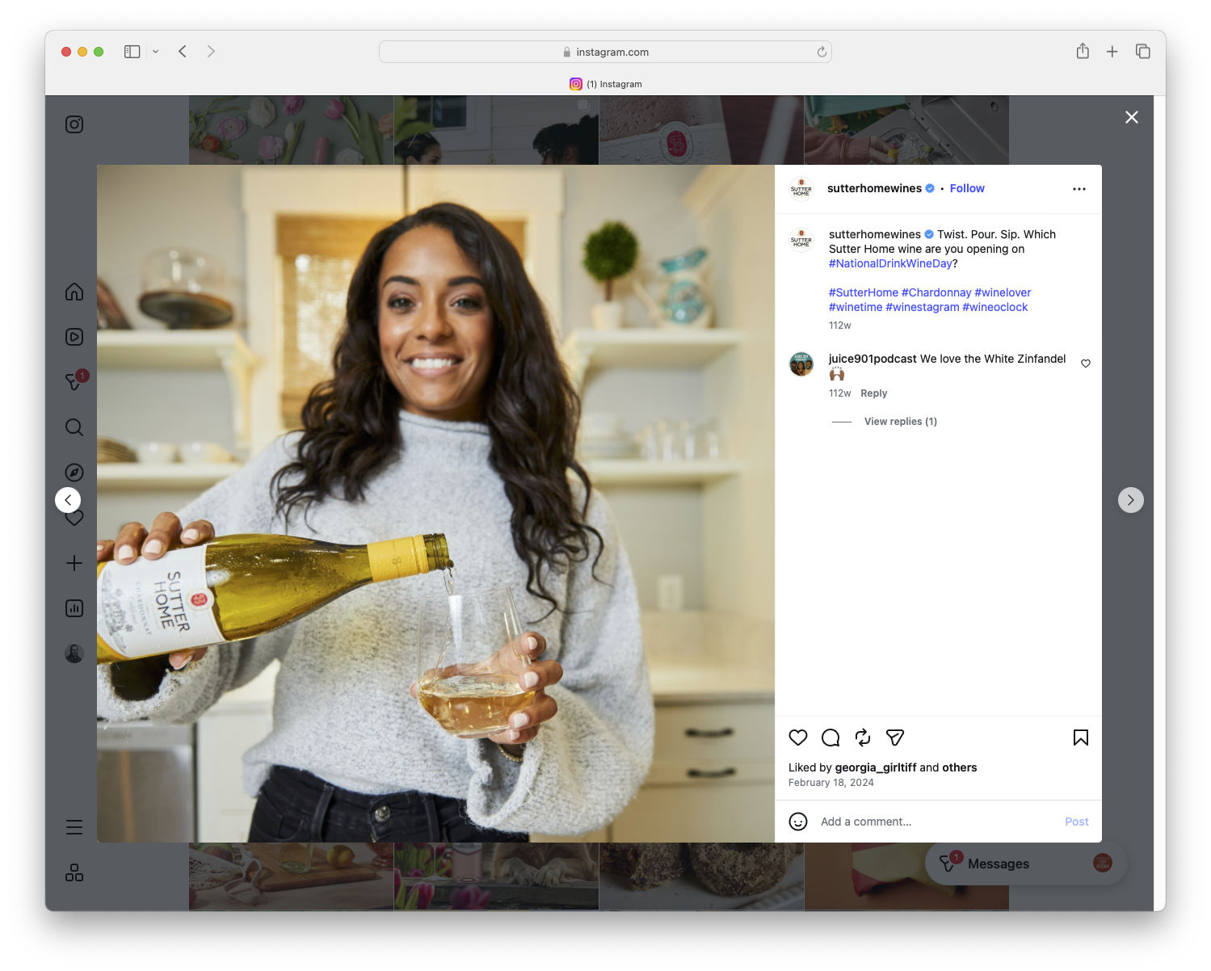Share the post via paper plane icon

tap(894, 738)
